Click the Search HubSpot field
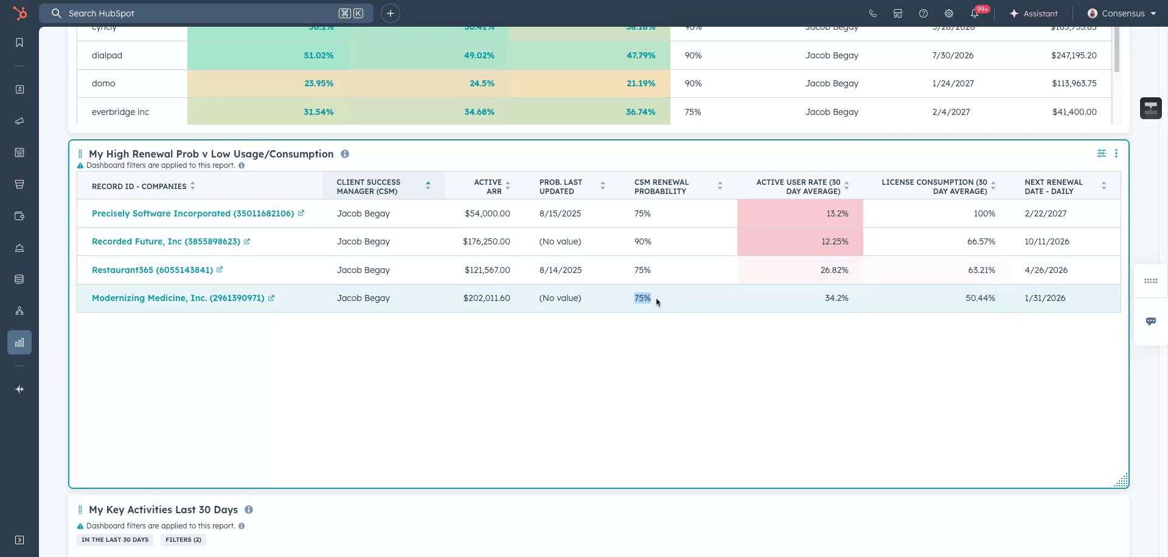1168x557 pixels. point(207,13)
